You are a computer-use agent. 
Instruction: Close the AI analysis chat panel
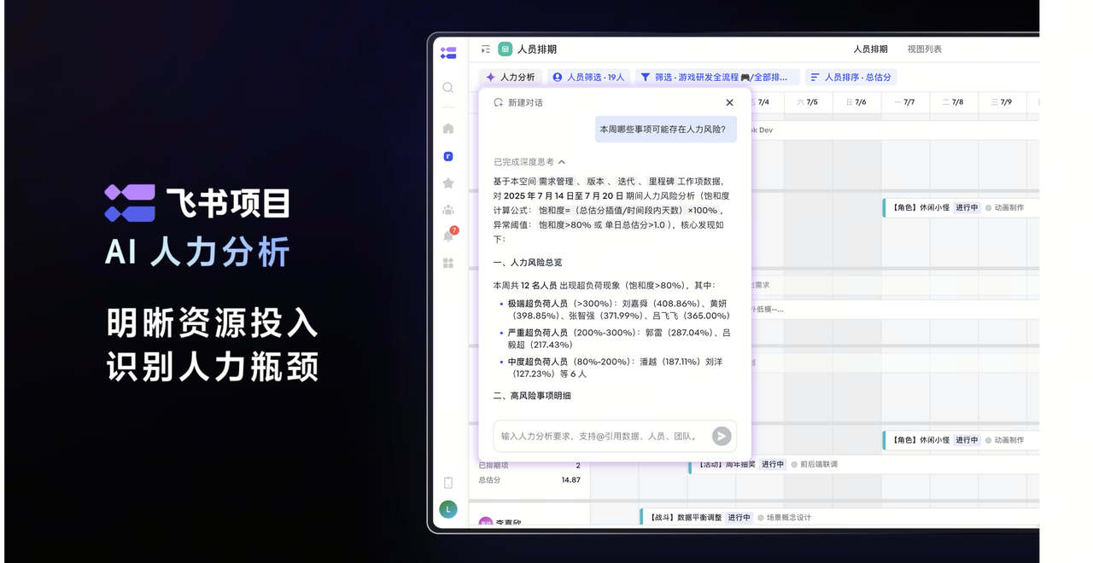729,102
